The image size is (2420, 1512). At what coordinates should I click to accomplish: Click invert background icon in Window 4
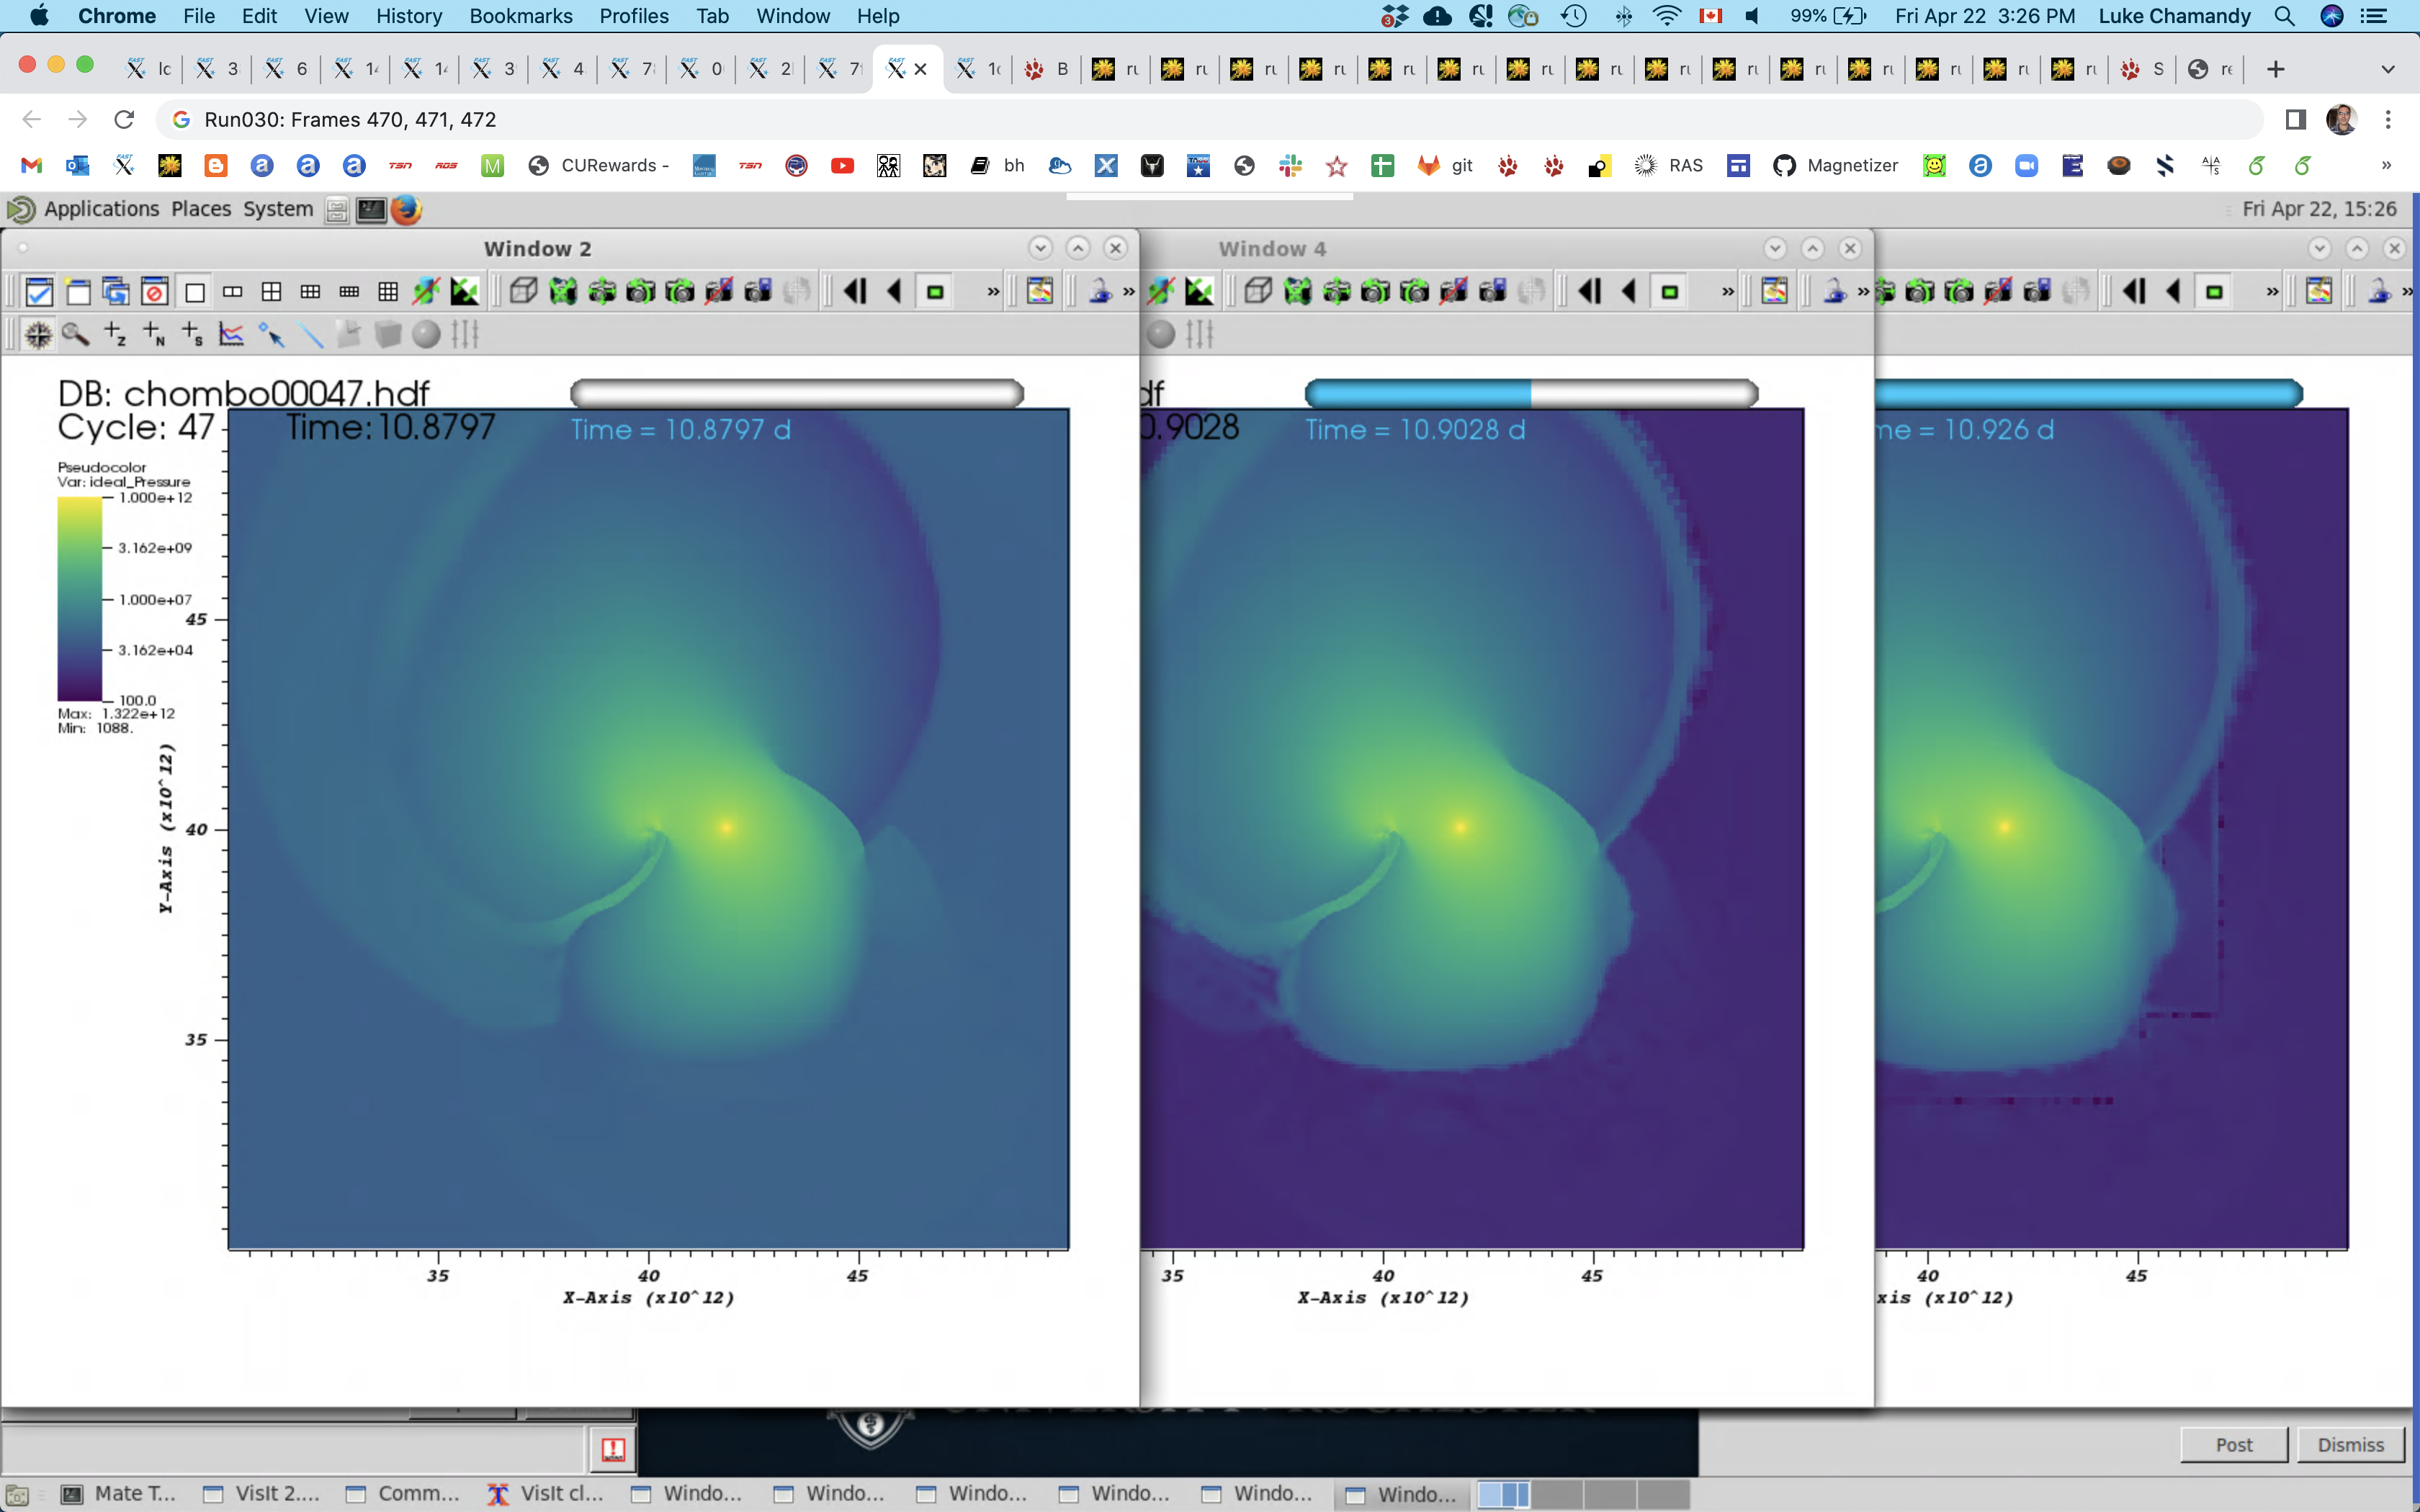pos(1199,292)
